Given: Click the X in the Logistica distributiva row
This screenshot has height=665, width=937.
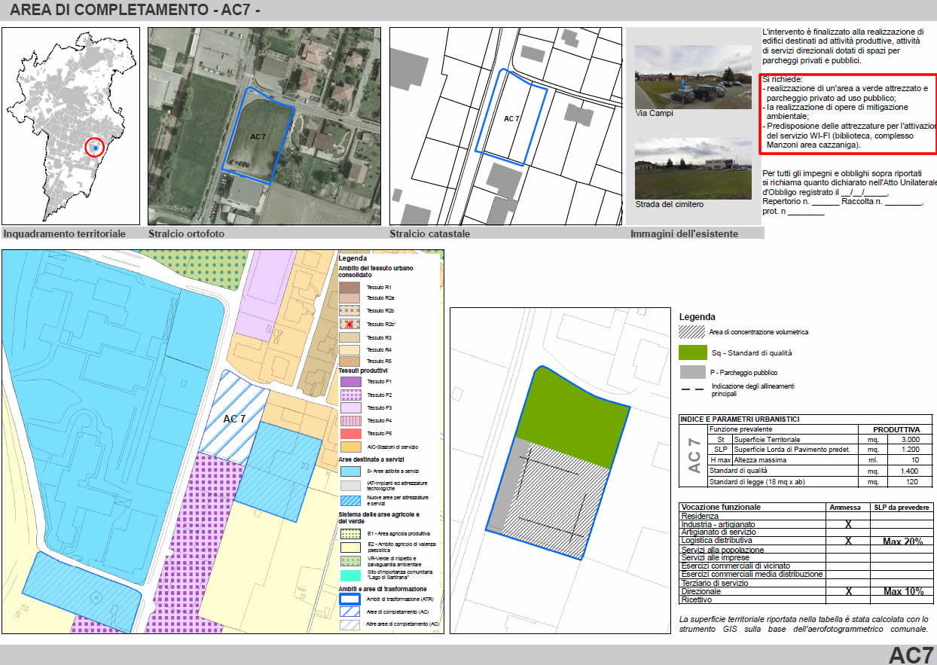Looking at the screenshot, I should (848, 541).
